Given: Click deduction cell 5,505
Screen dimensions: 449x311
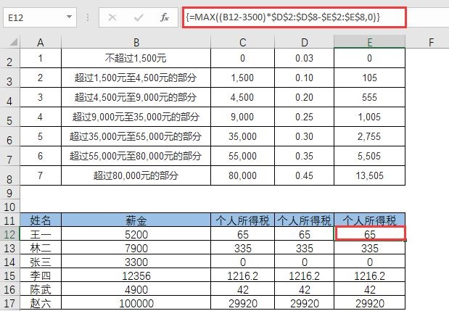Looking at the screenshot, I should [369, 156].
